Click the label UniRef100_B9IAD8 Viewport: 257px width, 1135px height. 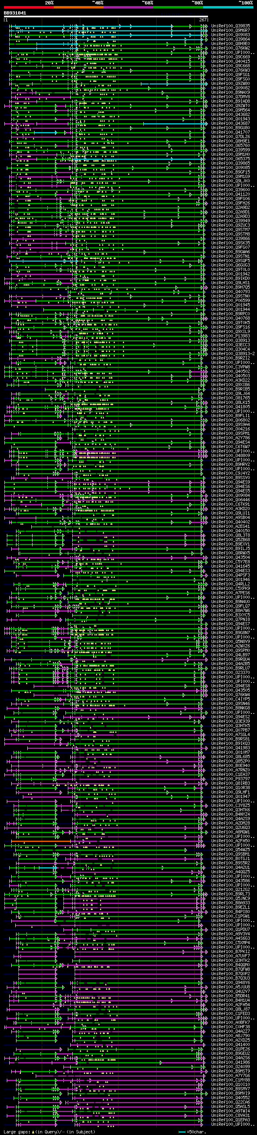(230, 101)
